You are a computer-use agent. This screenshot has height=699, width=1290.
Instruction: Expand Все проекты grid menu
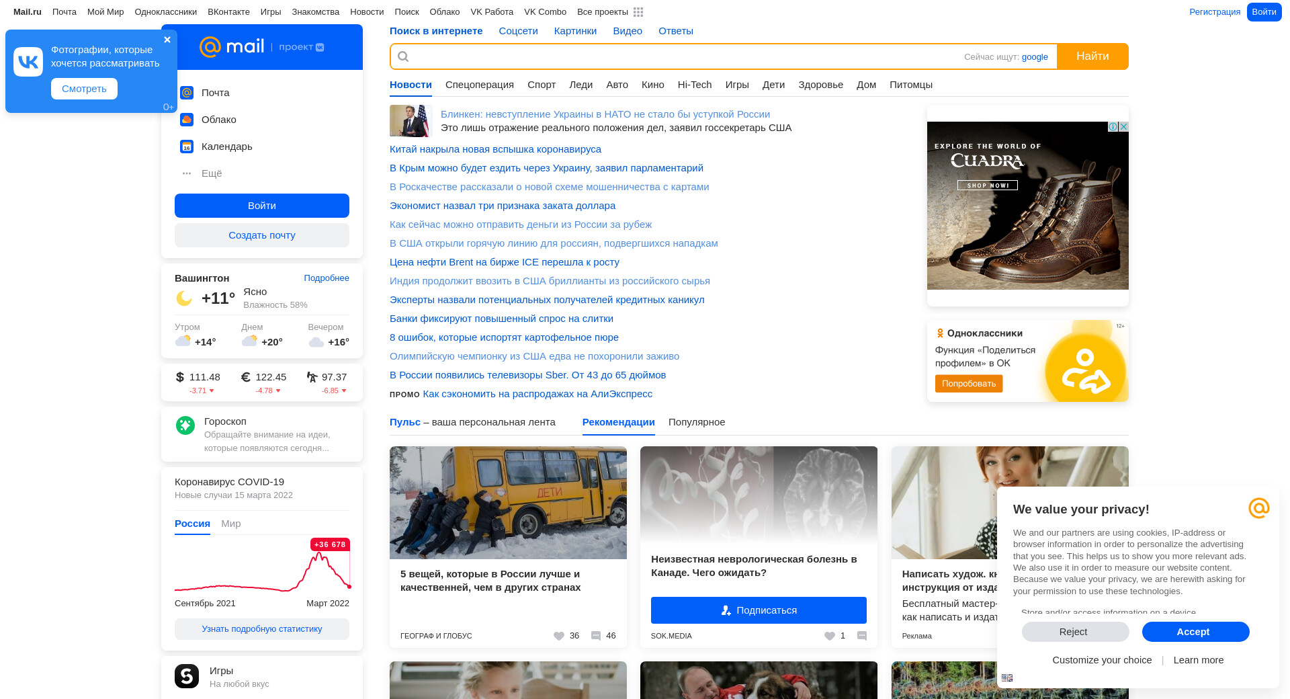tap(638, 12)
